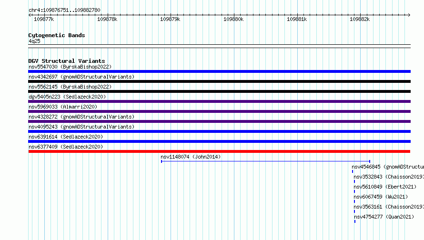Click the chr4:109876751..109882780 region label

pyautogui.click(x=64, y=10)
